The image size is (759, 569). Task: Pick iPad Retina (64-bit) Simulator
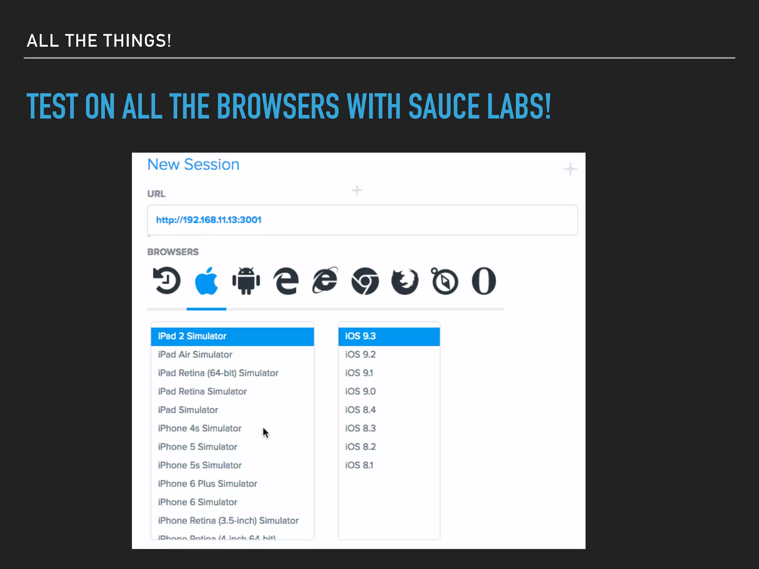coord(218,373)
